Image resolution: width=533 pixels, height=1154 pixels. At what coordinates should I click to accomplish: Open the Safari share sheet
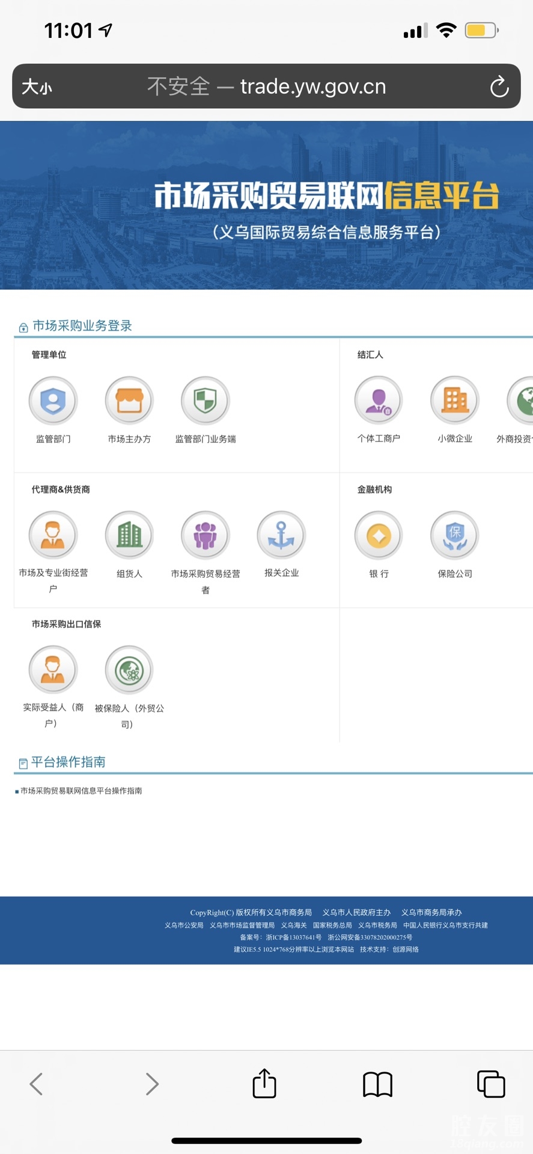264,1084
